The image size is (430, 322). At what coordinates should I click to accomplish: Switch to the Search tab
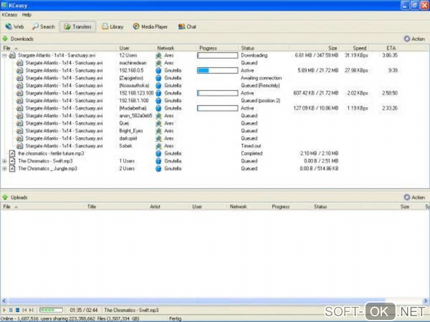(43, 27)
